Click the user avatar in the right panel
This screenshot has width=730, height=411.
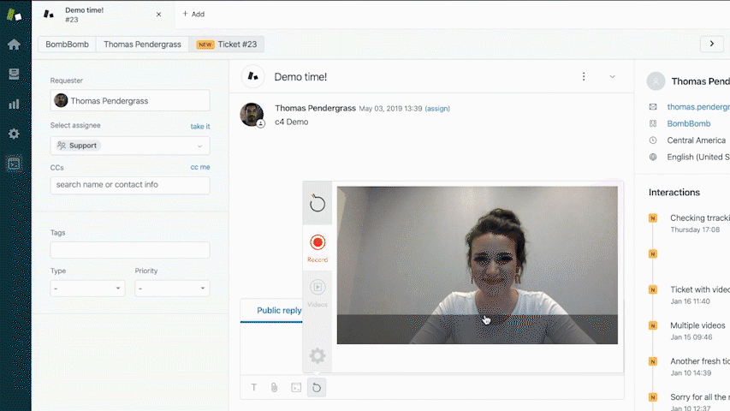656,81
